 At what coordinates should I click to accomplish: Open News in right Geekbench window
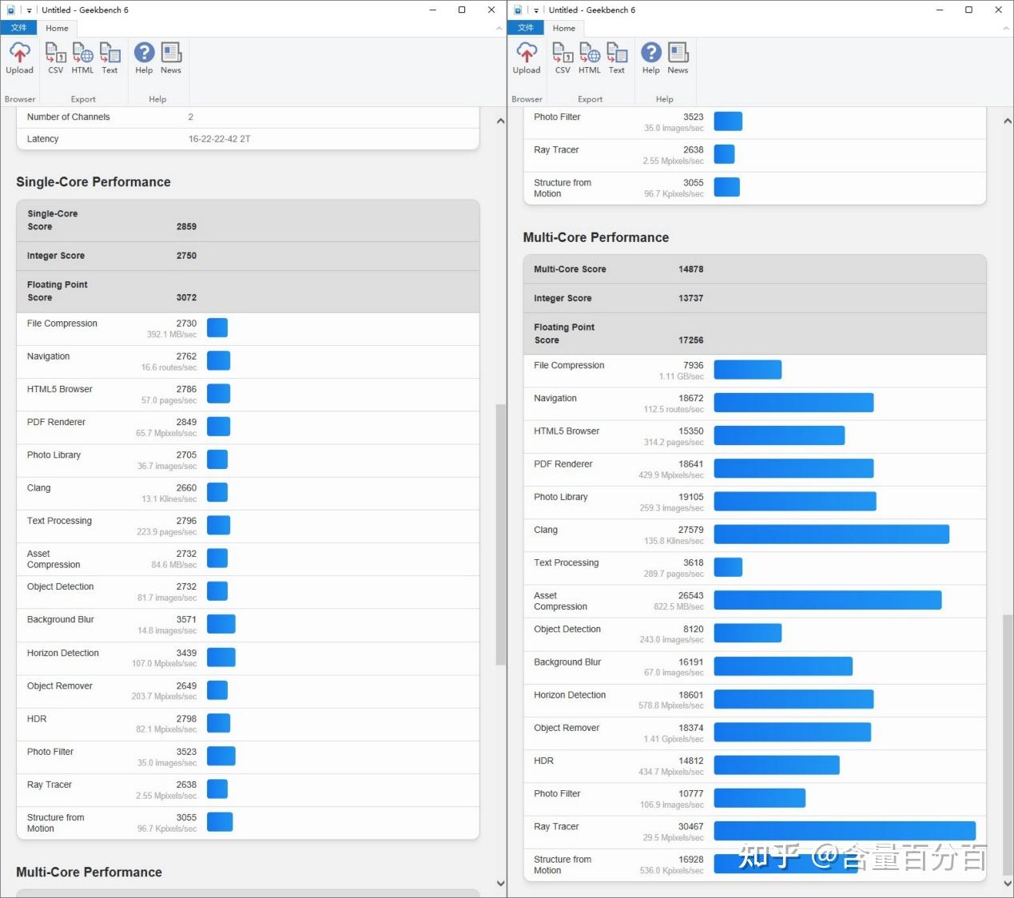(678, 58)
